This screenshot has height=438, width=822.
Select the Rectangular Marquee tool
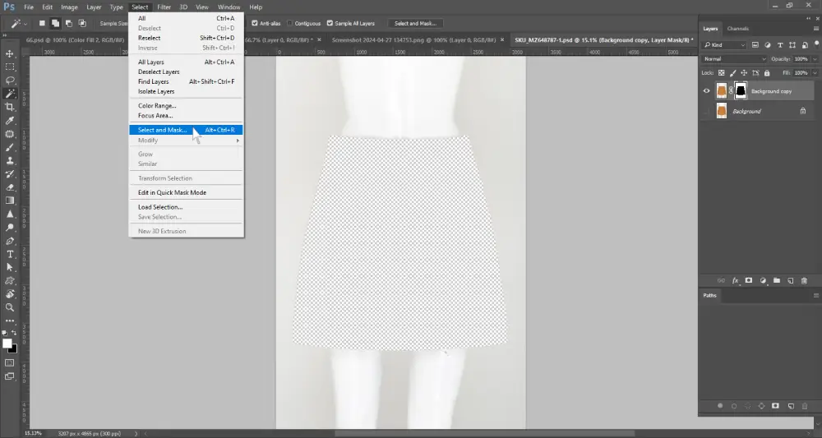click(x=9, y=67)
